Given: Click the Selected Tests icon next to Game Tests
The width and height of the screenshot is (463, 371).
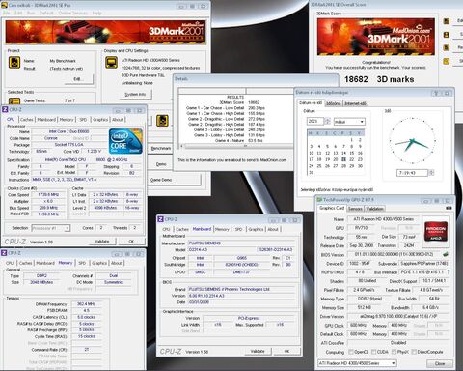Looking at the screenshot, I should [x=14, y=101].
